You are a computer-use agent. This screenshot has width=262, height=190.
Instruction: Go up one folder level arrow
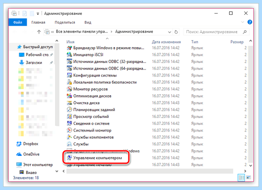[x=39, y=32]
